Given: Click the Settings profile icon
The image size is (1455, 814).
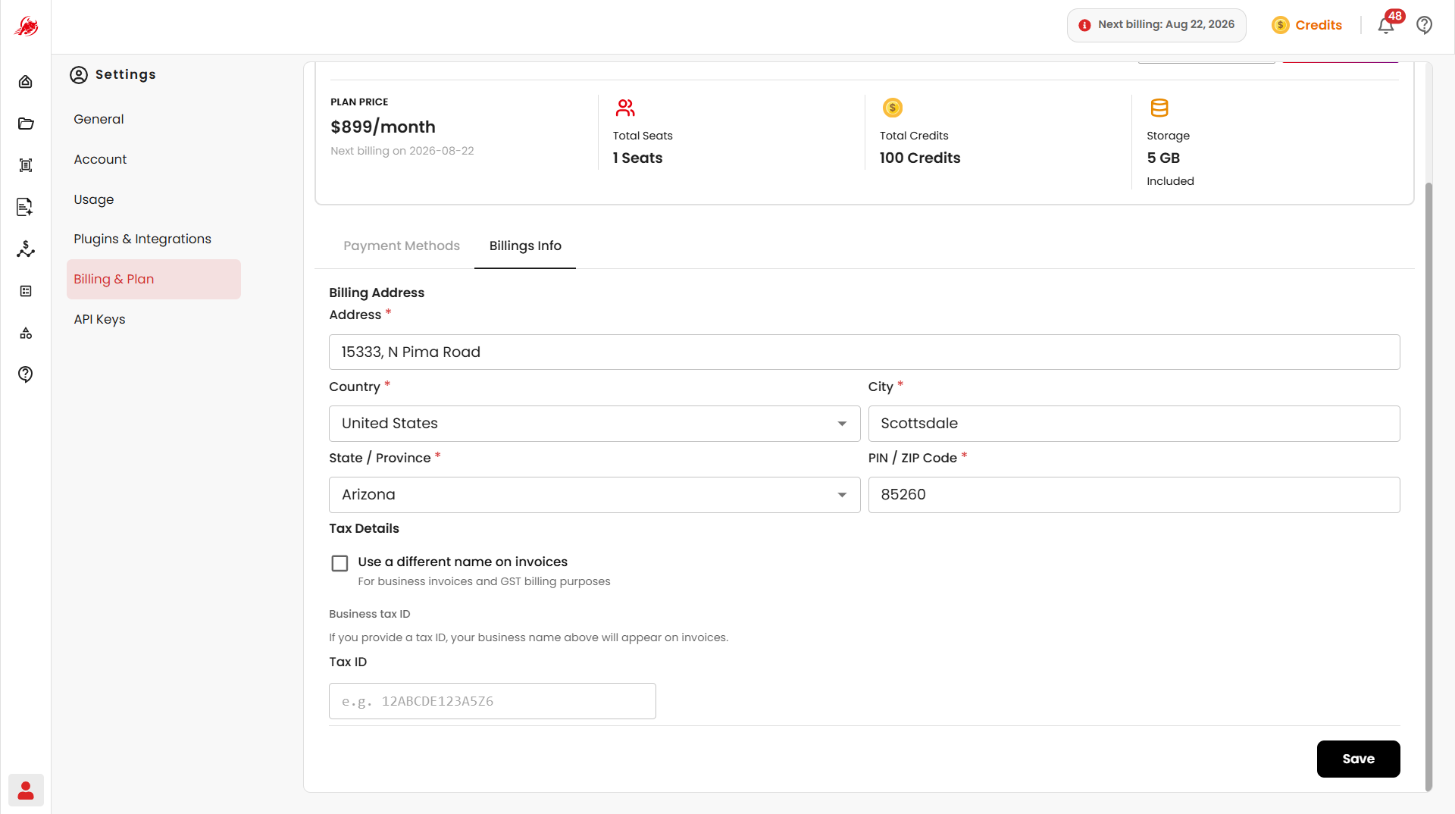Looking at the screenshot, I should 79,74.
